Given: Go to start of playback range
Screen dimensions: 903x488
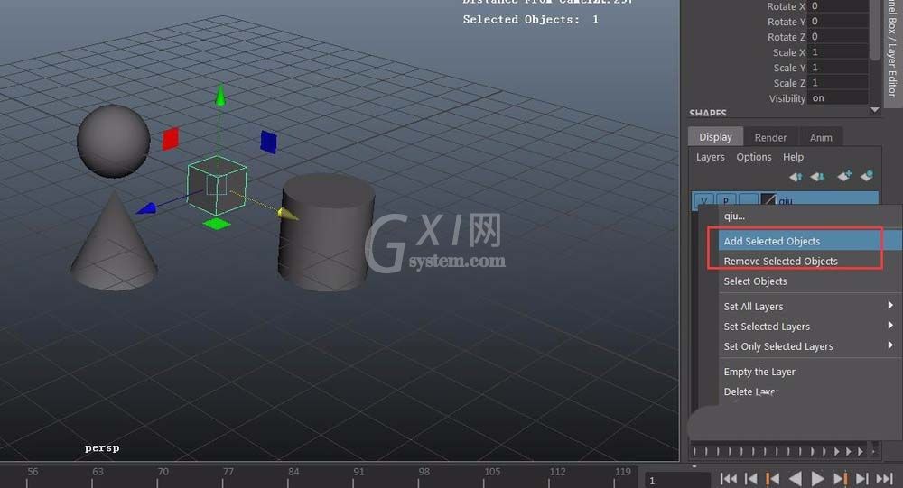Looking at the screenshot, I should click(729, 479).
